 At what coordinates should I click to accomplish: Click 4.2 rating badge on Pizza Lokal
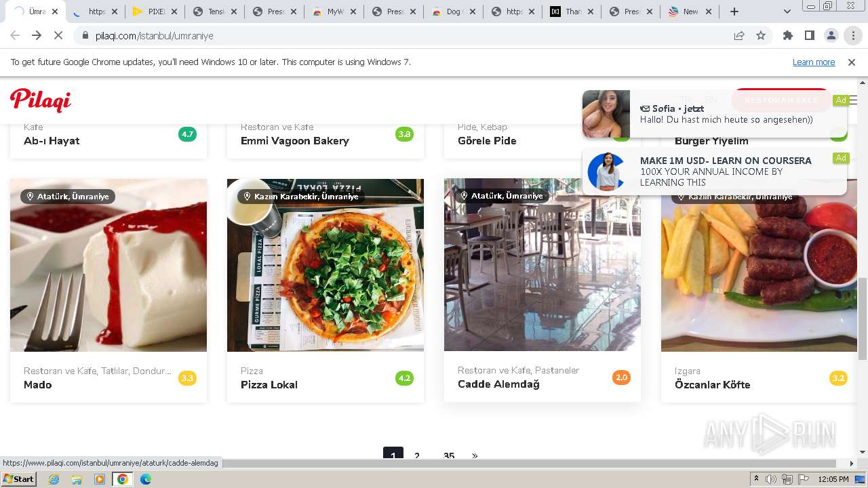point(404,378)
